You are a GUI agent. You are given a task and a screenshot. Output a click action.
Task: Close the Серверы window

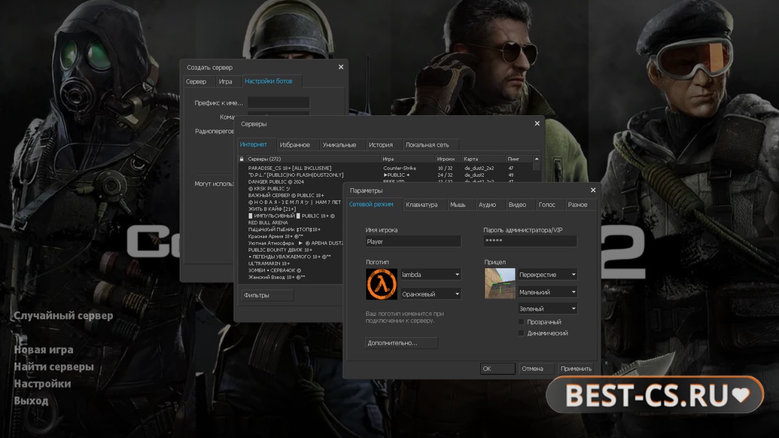click(x=537, y=123)
